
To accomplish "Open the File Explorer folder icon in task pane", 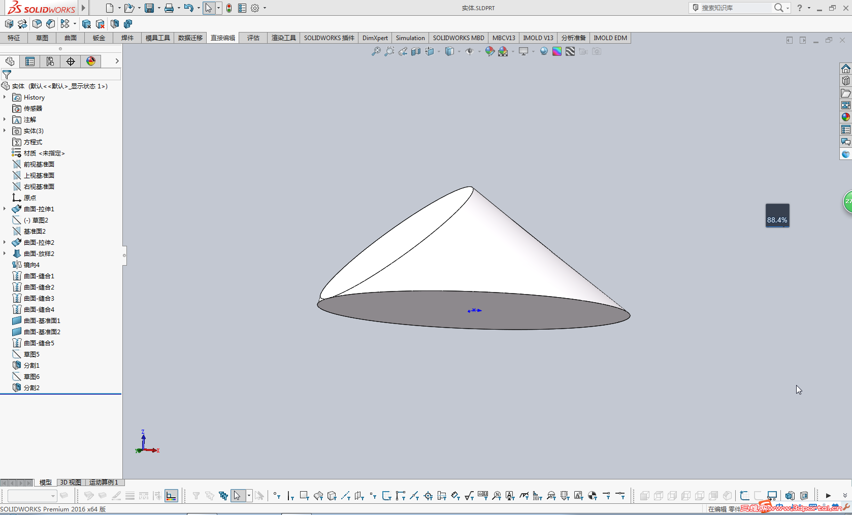I will (845, 93).
